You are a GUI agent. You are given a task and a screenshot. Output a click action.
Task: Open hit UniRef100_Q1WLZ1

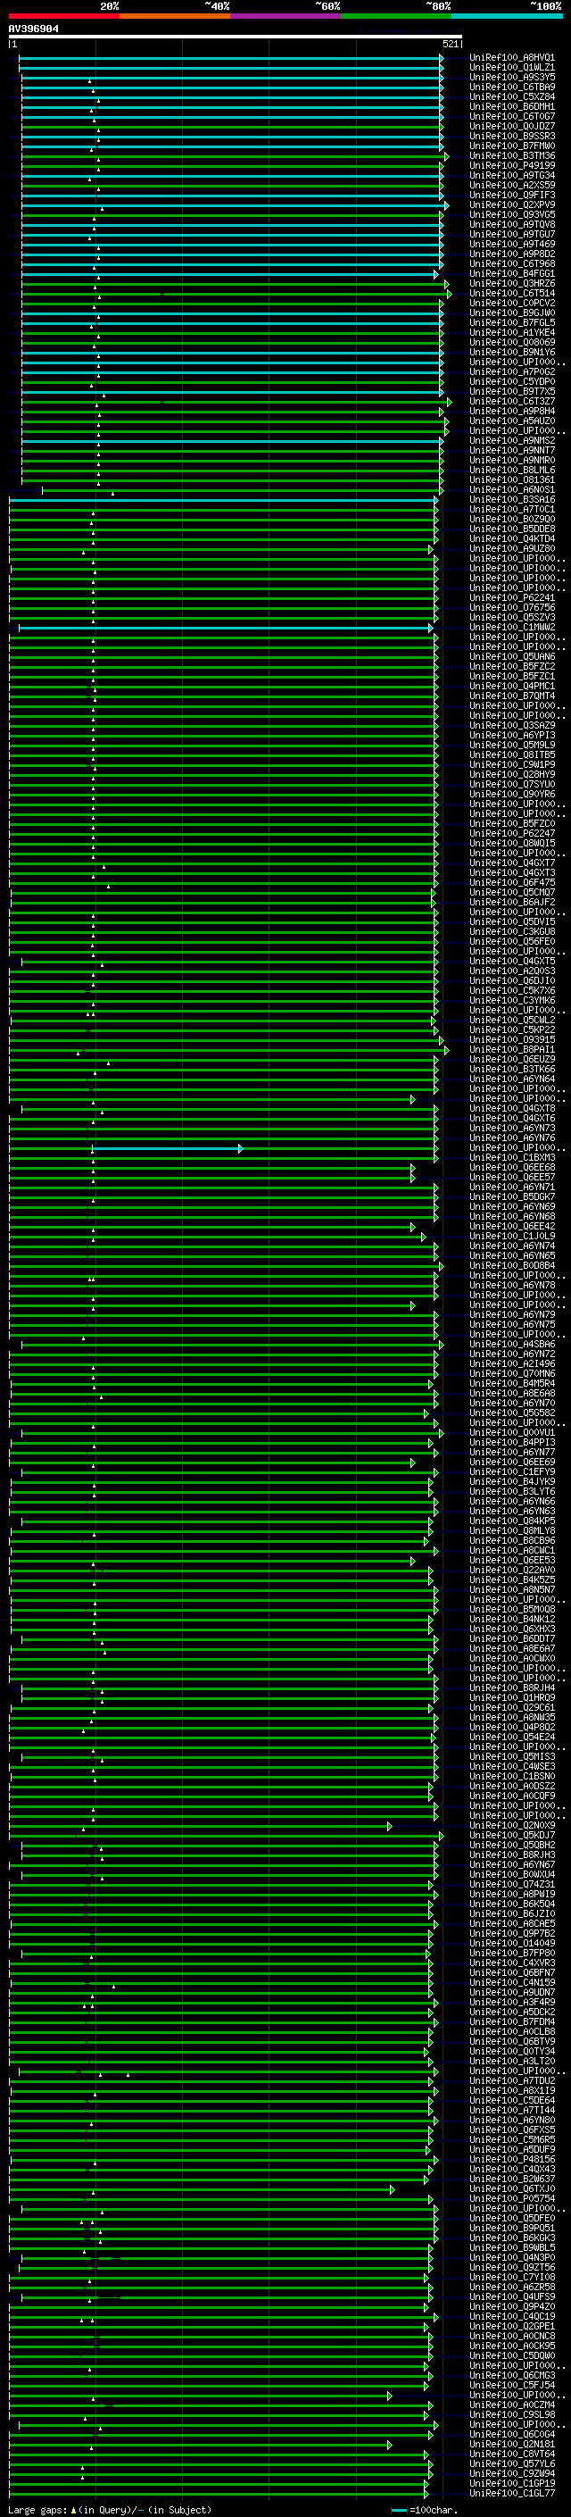tap(511, 68)
